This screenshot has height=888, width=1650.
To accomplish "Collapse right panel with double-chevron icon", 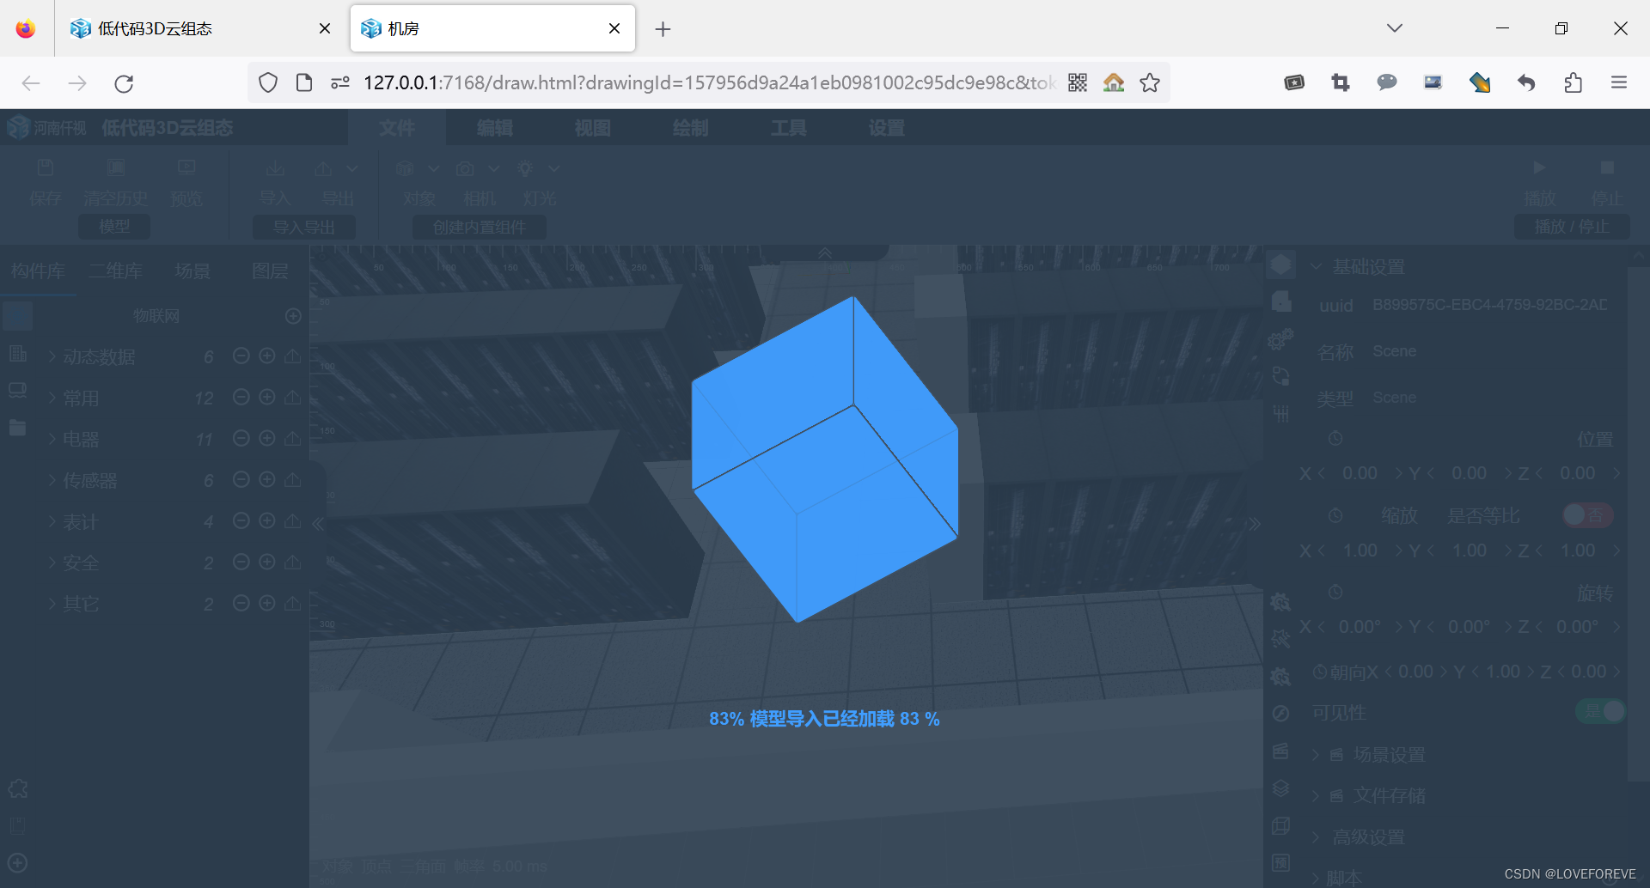I will [x=1255, y=523].
